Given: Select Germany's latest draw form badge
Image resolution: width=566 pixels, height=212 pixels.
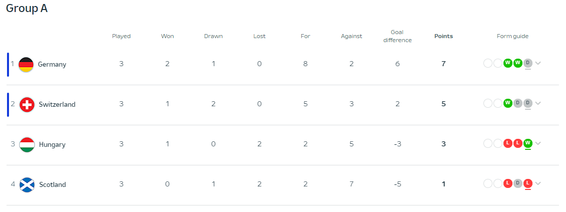Looking at the screenshot, I should click(x=528, y=63).
